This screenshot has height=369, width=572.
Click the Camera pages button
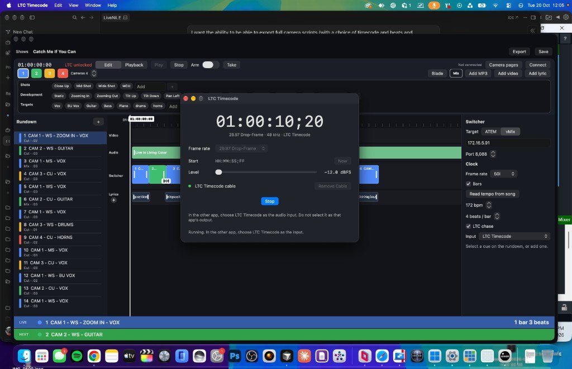pos(503,65)
